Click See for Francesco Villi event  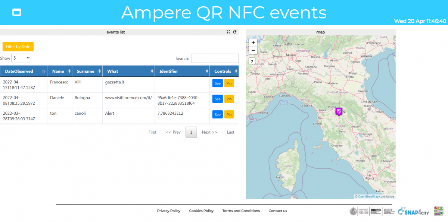point(217,83)
